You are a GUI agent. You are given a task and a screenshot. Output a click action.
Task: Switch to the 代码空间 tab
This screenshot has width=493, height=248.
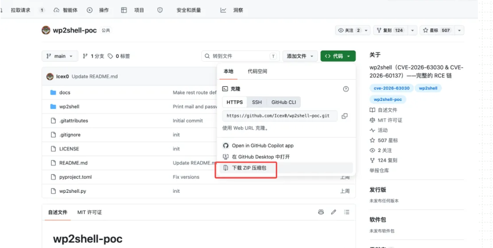pos(258,71)
